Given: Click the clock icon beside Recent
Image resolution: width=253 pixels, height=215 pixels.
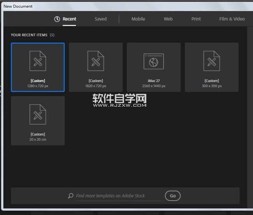Looking at the screenshot, I should coord(57,19).
